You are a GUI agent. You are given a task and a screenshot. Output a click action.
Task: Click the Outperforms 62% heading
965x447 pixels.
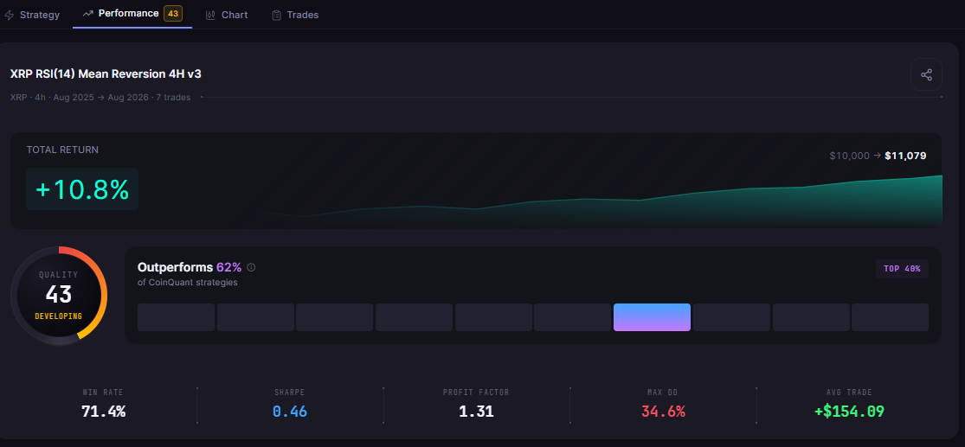[189, 267]
